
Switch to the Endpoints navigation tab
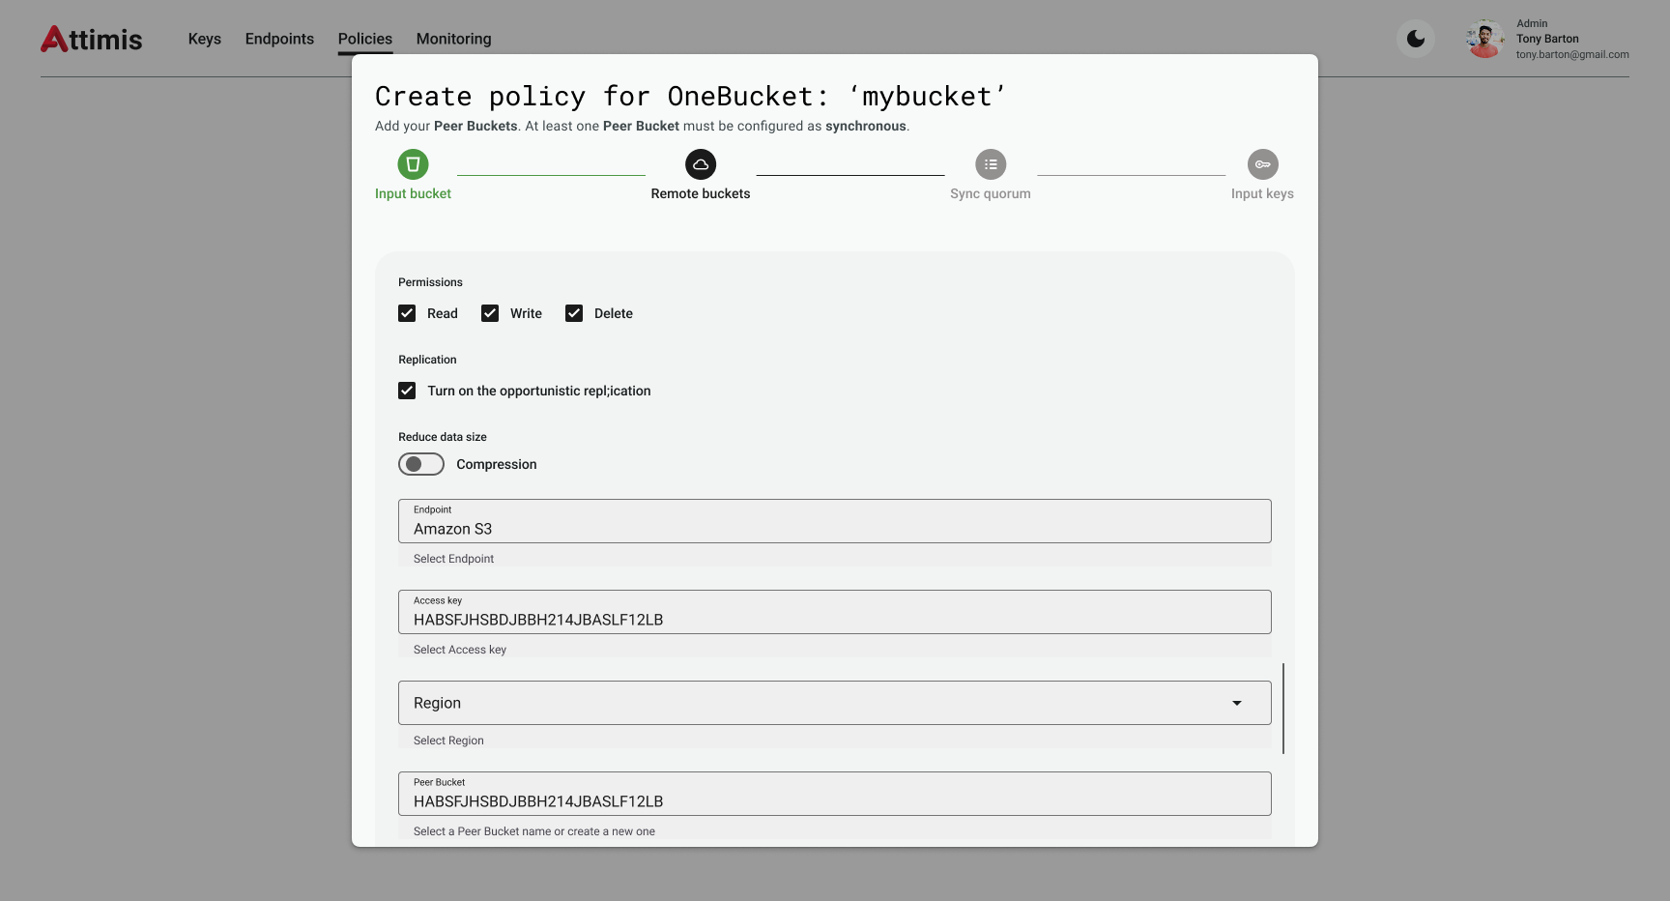click(x=279, y=39)
